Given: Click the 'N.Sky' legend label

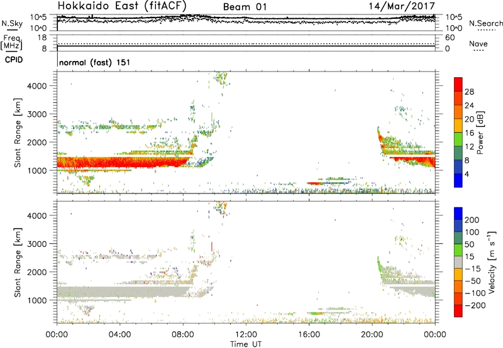Looking at the screenshot, I should 12,23.
